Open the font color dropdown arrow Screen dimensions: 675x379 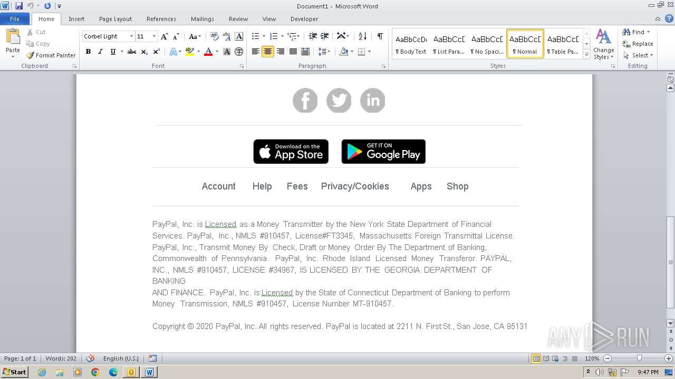pos(217,52)
